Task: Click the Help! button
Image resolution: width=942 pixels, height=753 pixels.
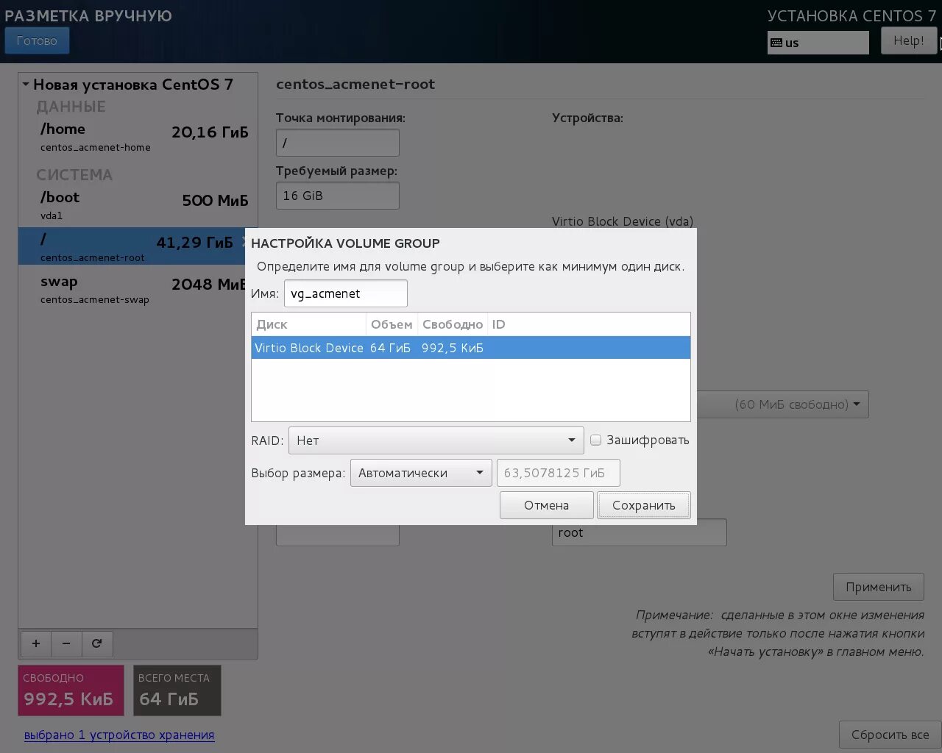Action: point(909,40)
